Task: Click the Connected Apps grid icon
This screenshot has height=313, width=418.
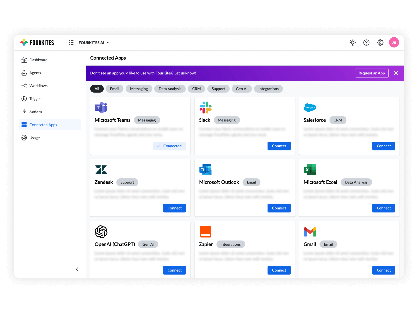Action: 24,125
